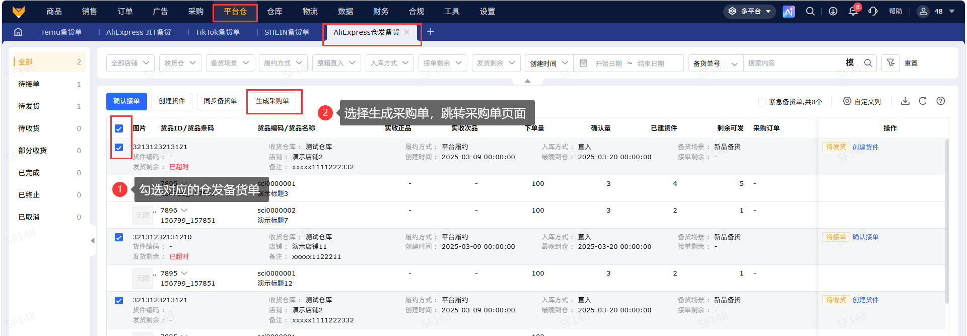The width and height of the screenshot is (967, 336).
Task: Click the 同步备货单 button
Action: (x=221, y=101)
